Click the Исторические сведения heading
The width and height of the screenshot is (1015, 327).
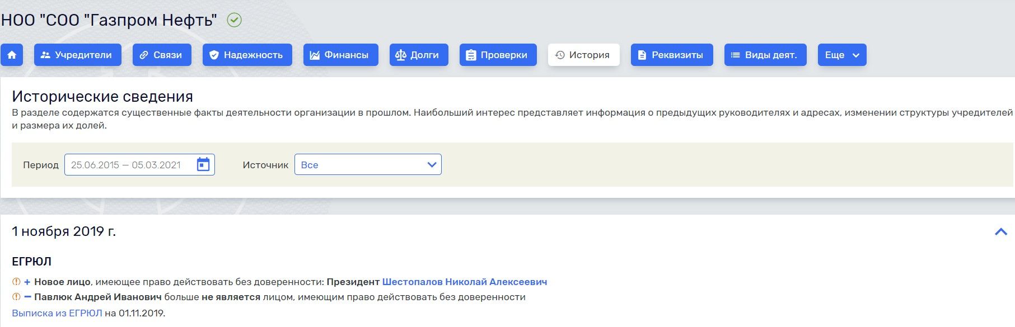[102, 96]
